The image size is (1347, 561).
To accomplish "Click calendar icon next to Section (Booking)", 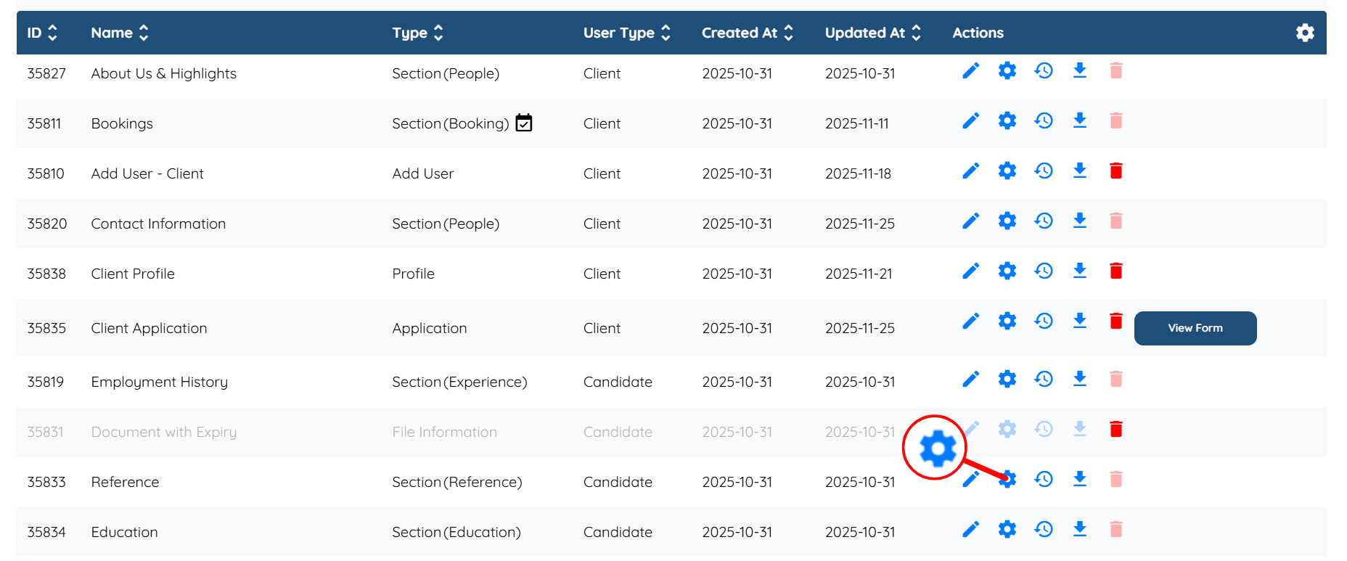I will pos(523,123).
